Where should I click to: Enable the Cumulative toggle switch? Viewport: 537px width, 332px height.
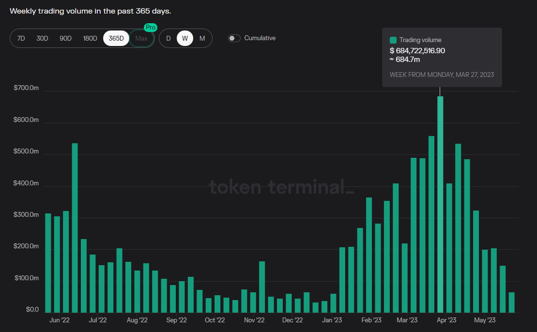tap(234, 38)
